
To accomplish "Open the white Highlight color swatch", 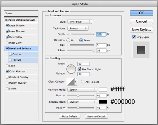I will pyautogui.click(x=103, y=89).
